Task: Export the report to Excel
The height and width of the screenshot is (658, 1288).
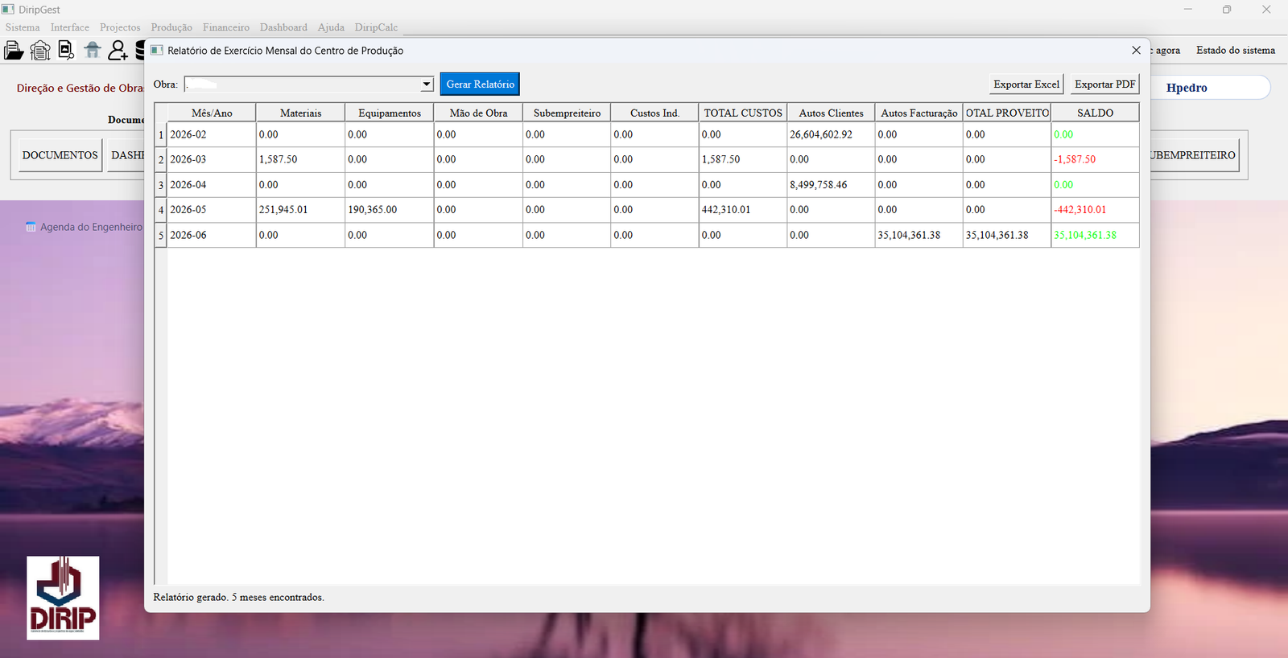Action: coord(1026,84)
